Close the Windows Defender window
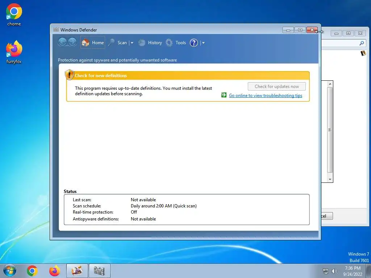The height and width of the screenshot is (278, 371). click(312, 30)
